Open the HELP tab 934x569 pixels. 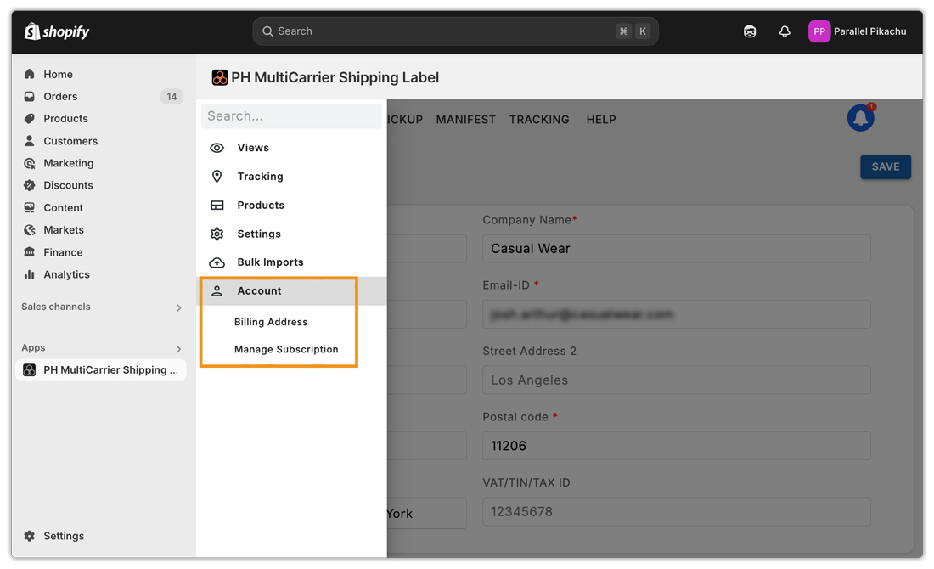601,119
